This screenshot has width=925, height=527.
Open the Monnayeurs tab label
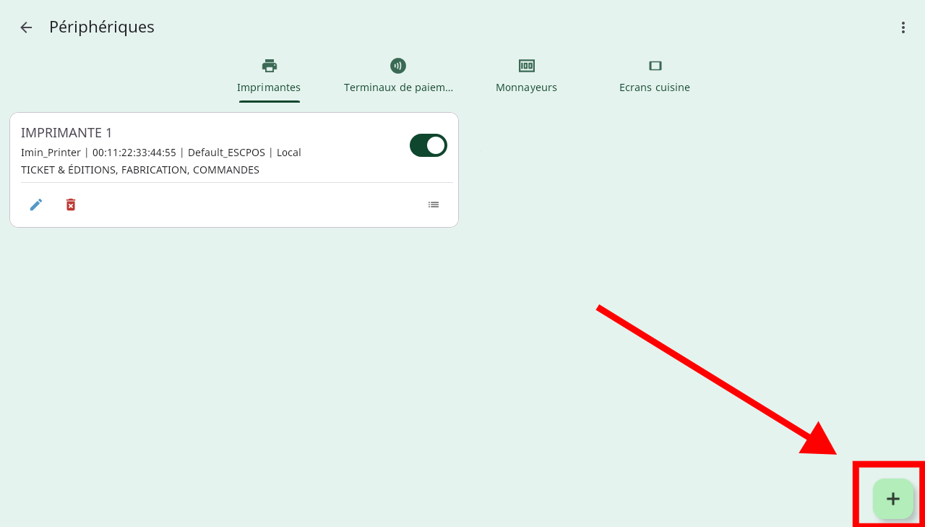(526, 87)
